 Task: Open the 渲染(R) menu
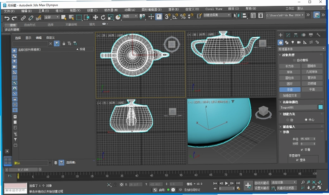point(173,9)
